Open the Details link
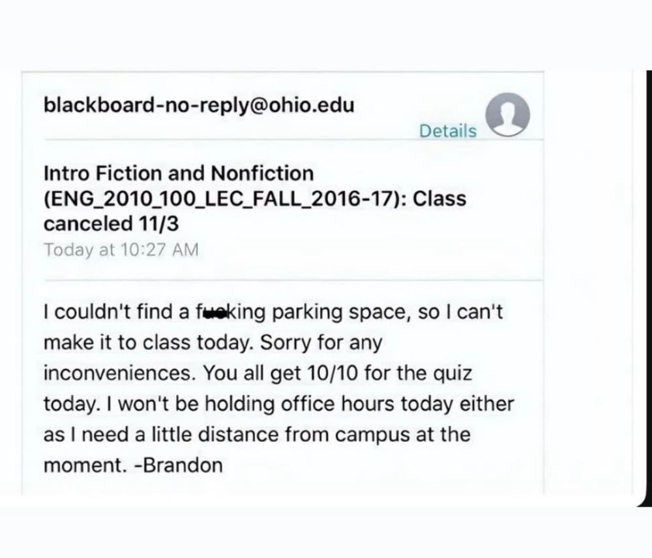The width and height of the screenshot is (652, 558). click(x=448, y=131)
